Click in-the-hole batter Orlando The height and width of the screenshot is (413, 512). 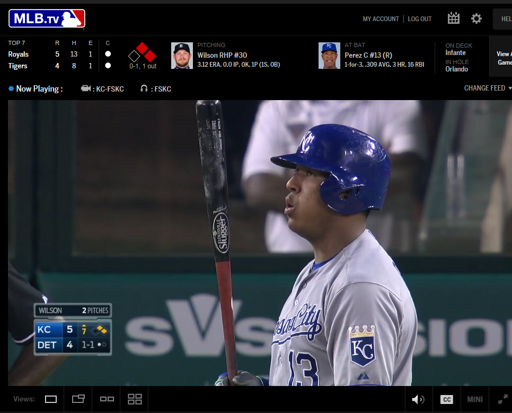click(x=456, y=69)
